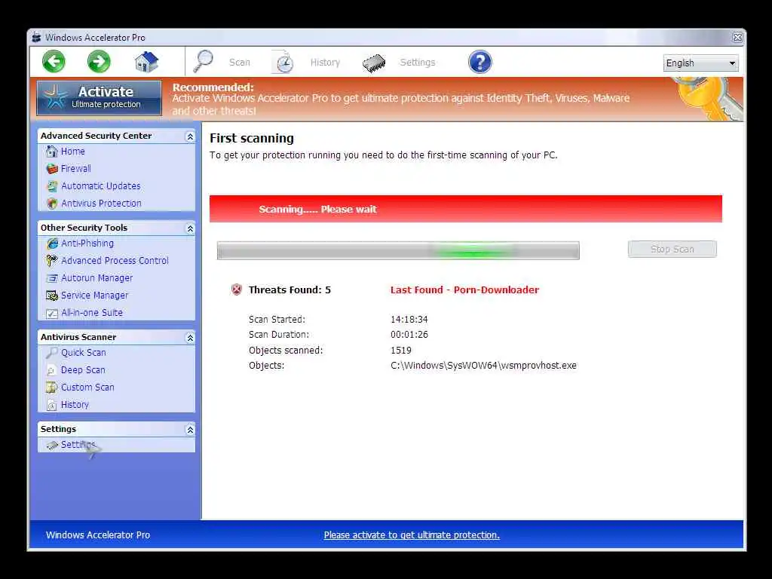The height and width of the screenshot is (579, 772).
Task: Click the Automatic Updates icon
Action: (52, 186)
